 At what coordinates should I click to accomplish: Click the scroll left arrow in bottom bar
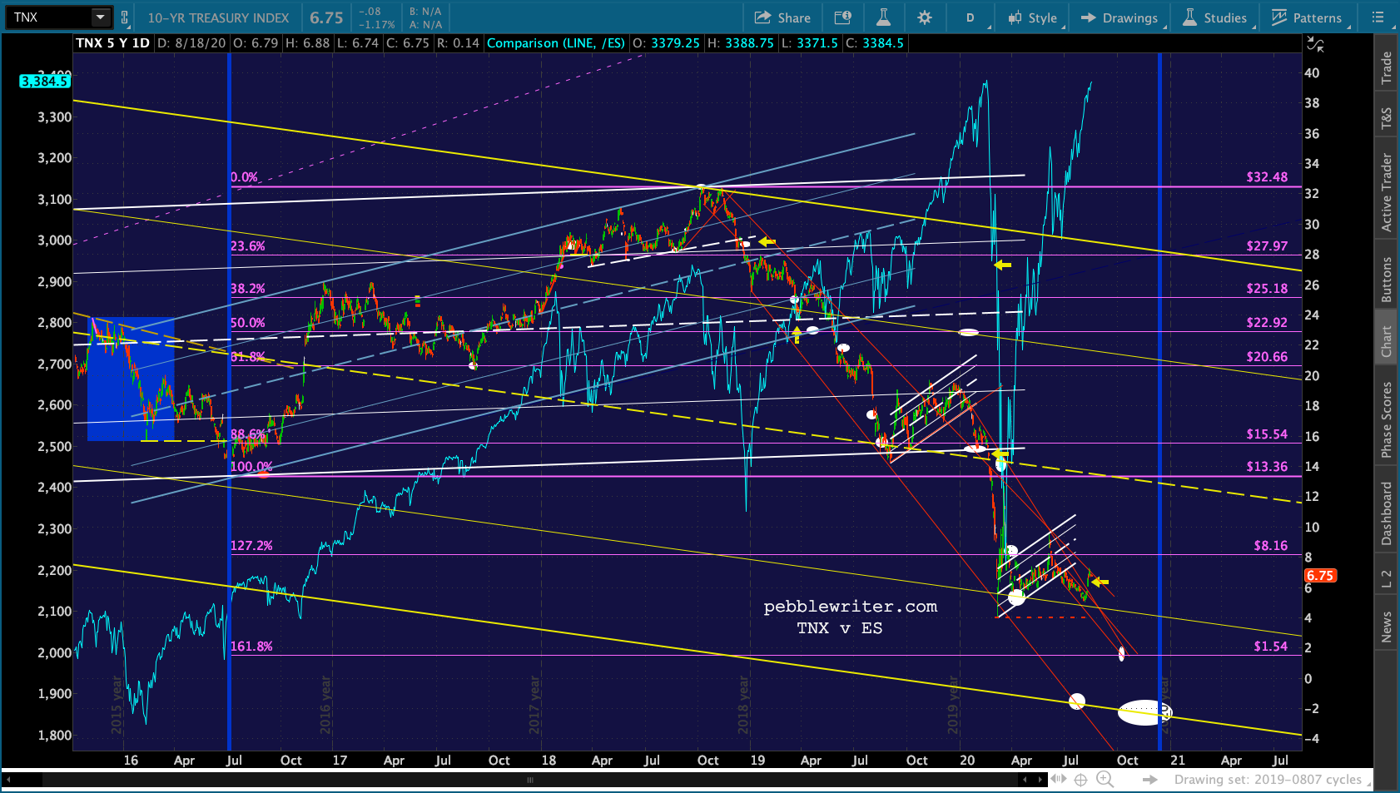click(1026, 780)
